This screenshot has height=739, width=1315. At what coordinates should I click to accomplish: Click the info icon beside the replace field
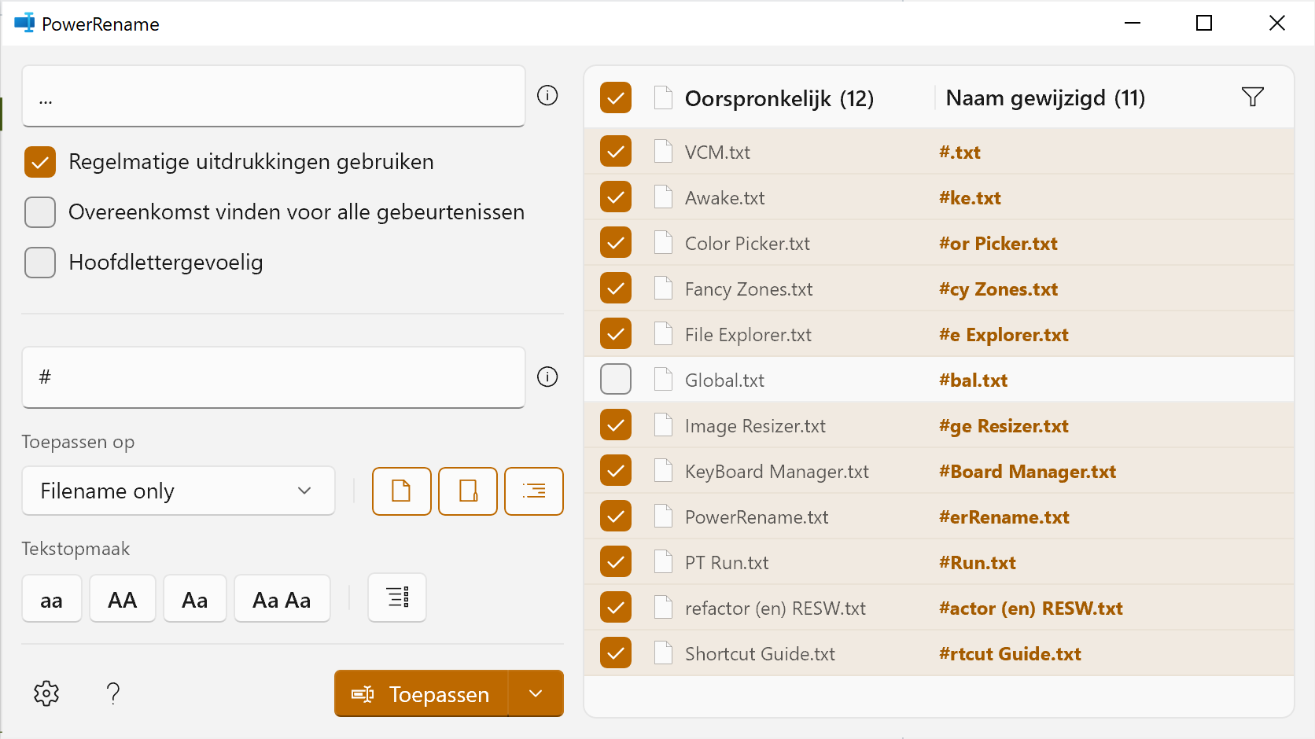[x=547, y=377]
